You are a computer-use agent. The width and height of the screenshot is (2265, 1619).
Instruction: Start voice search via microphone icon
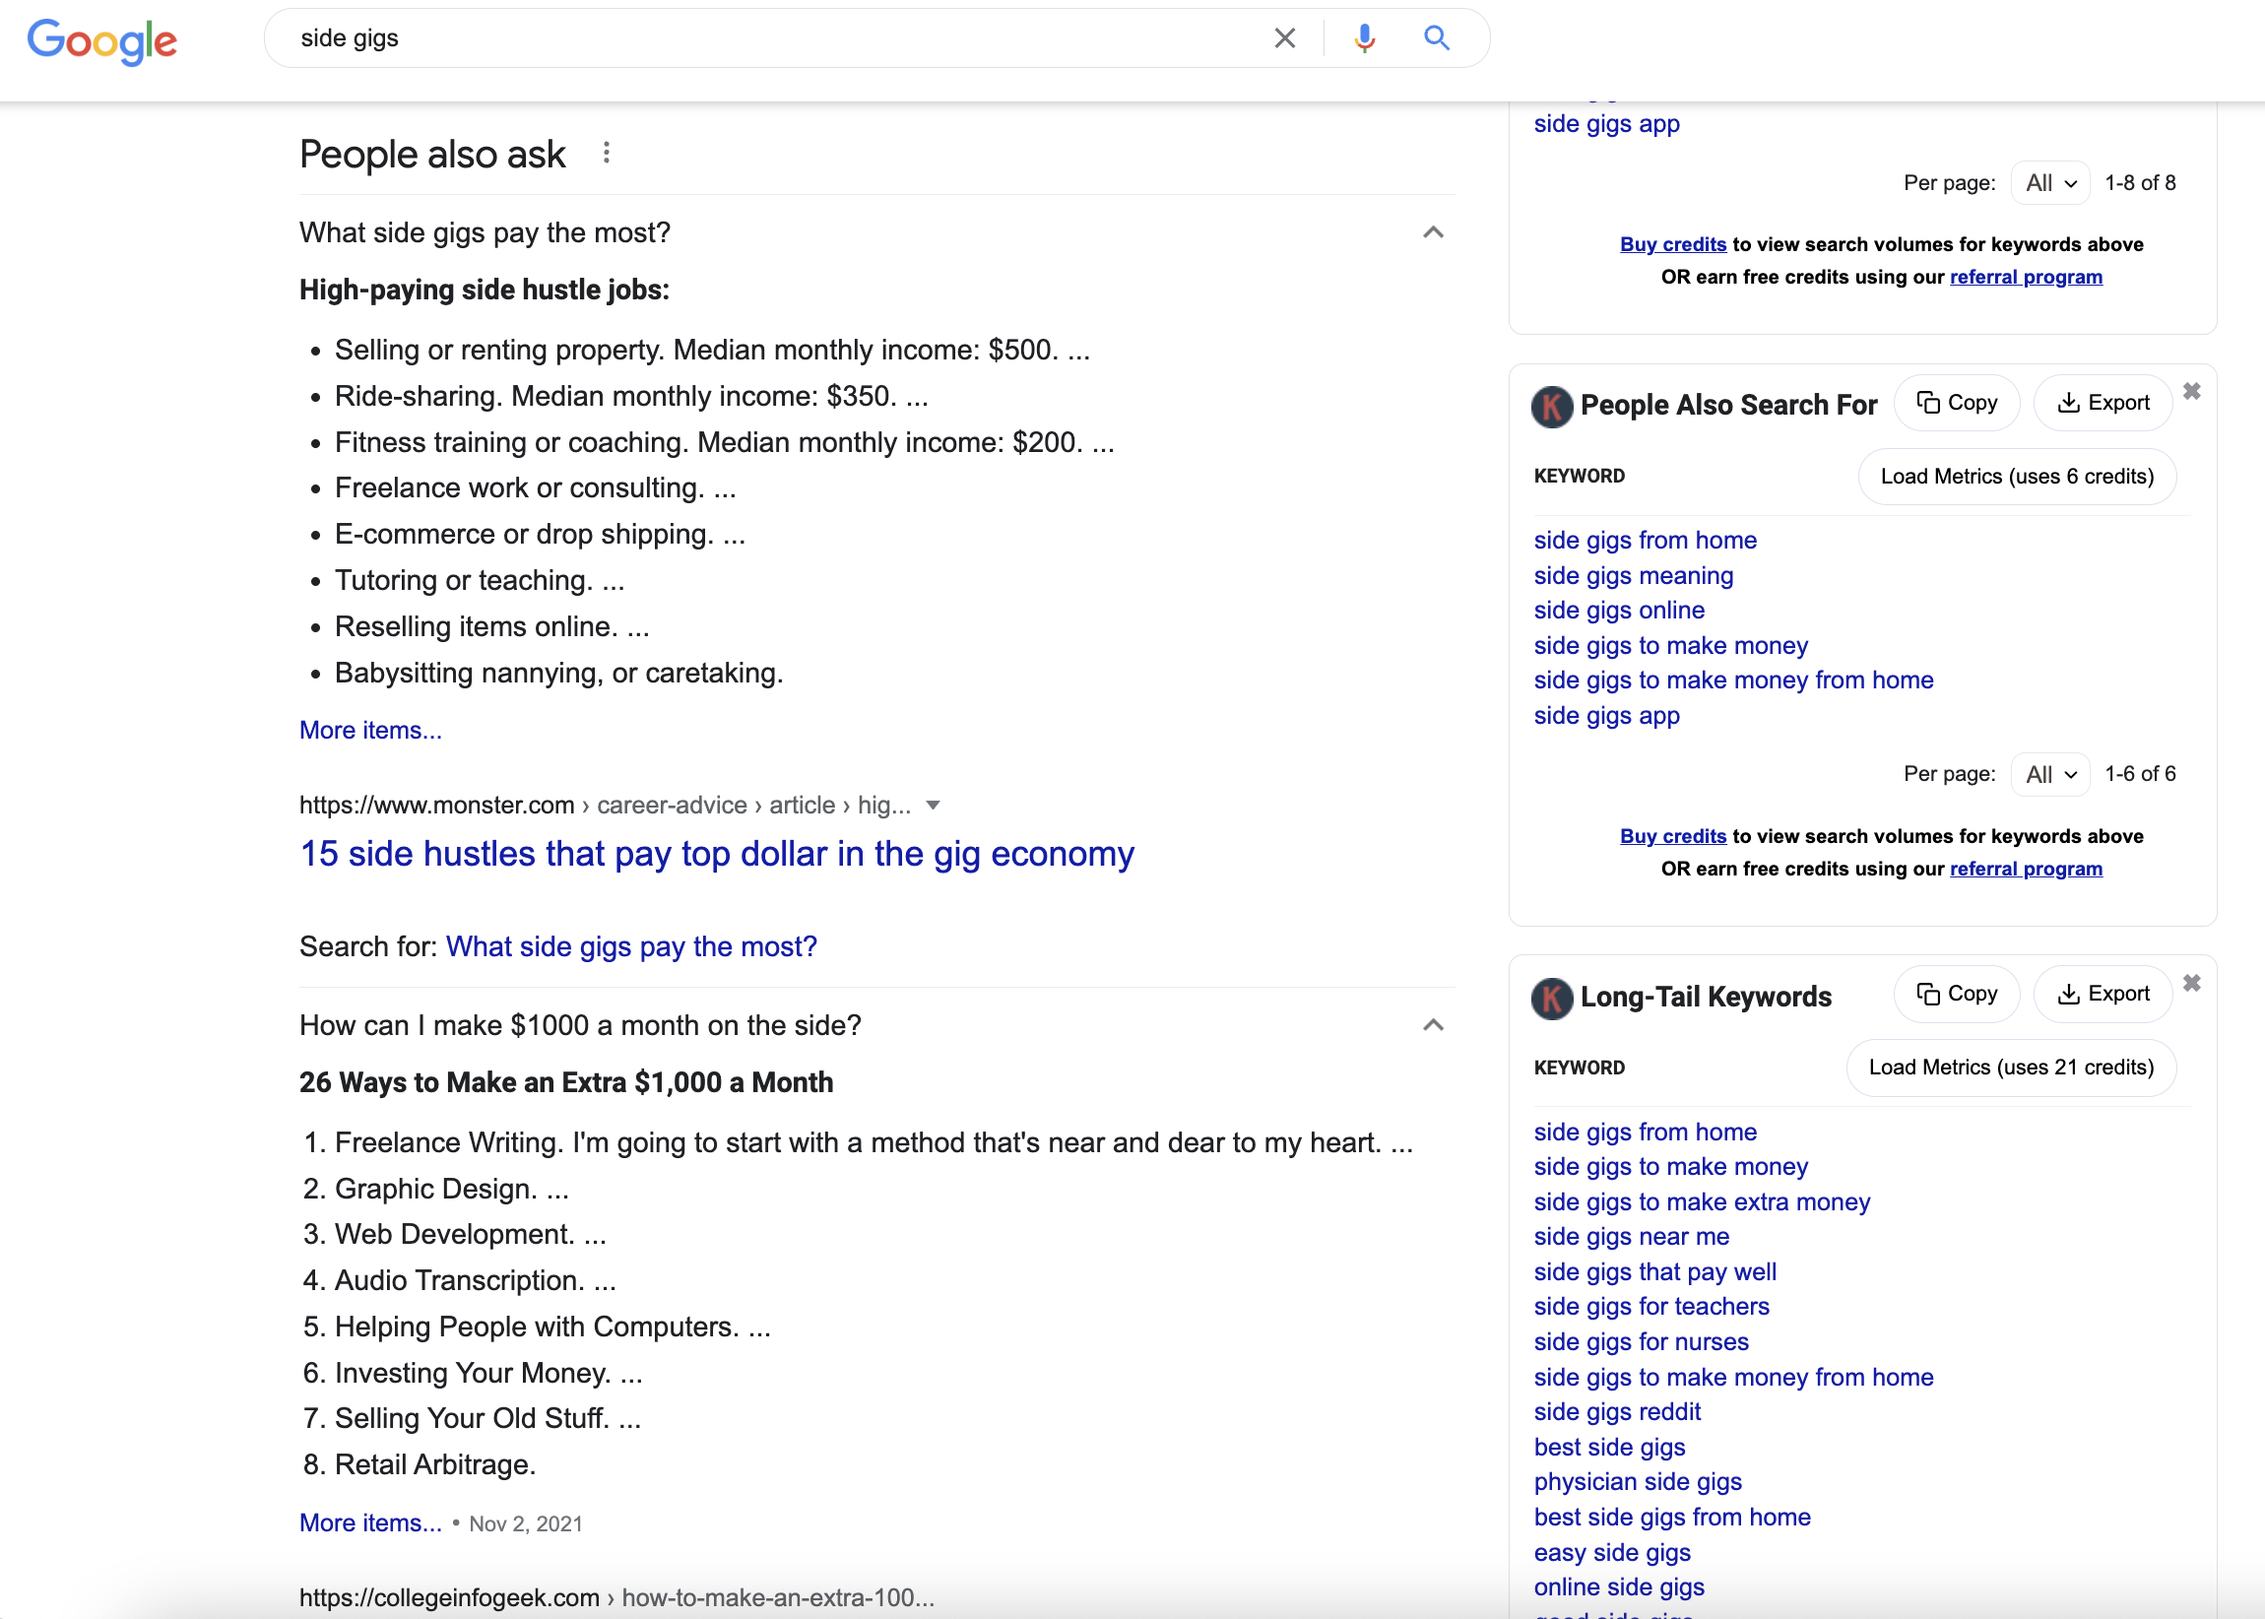click(x=1364, y=37)
